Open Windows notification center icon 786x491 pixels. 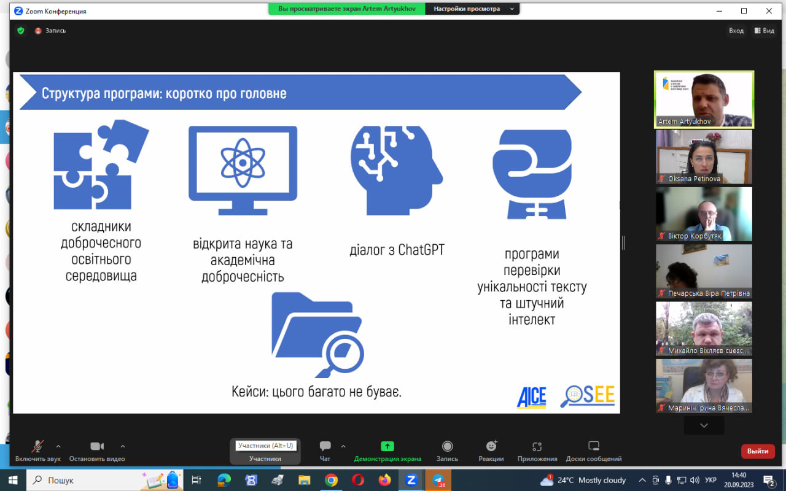(769, 480)
